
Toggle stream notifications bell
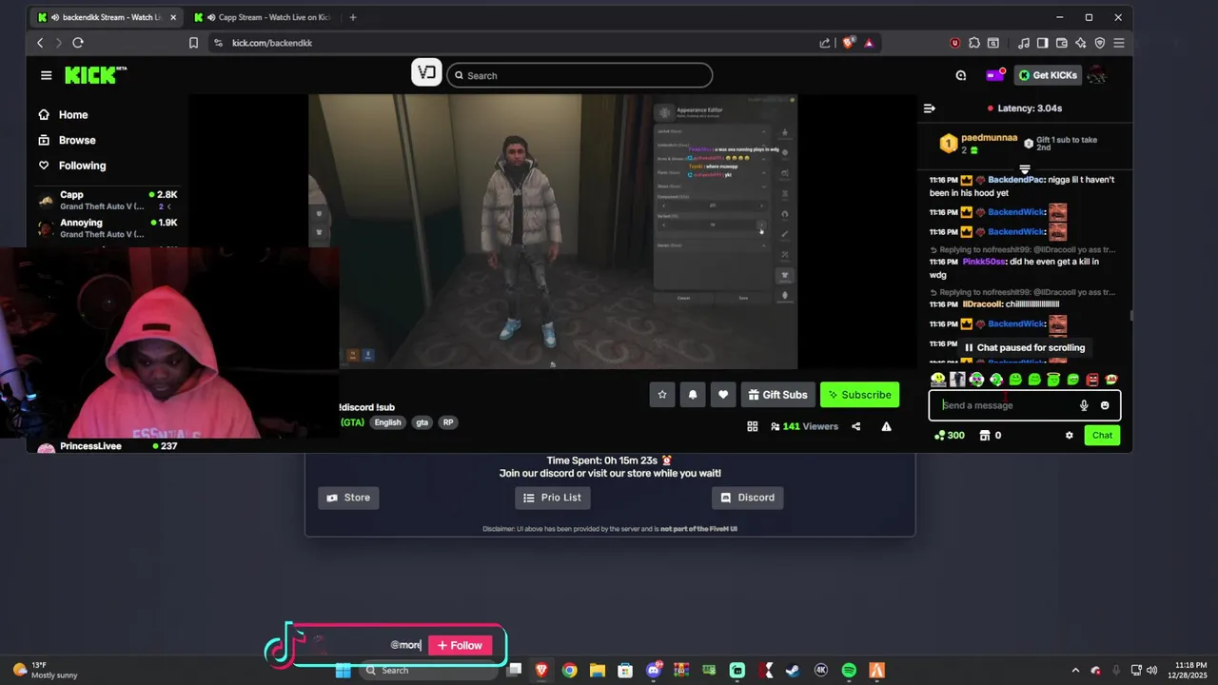coord(693,395)
